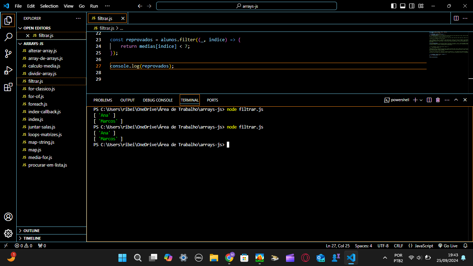Switch to the Ports panel tab
Image resolution: width=473 pixels, height=266 pixels.
[213, 100]
